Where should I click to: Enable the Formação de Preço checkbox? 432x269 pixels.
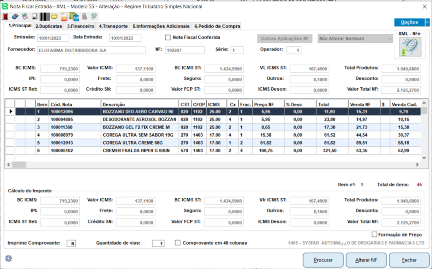pos(374,234)
